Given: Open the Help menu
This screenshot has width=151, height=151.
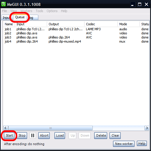Looking at the screenshot, I should click(x=64, y=11).
